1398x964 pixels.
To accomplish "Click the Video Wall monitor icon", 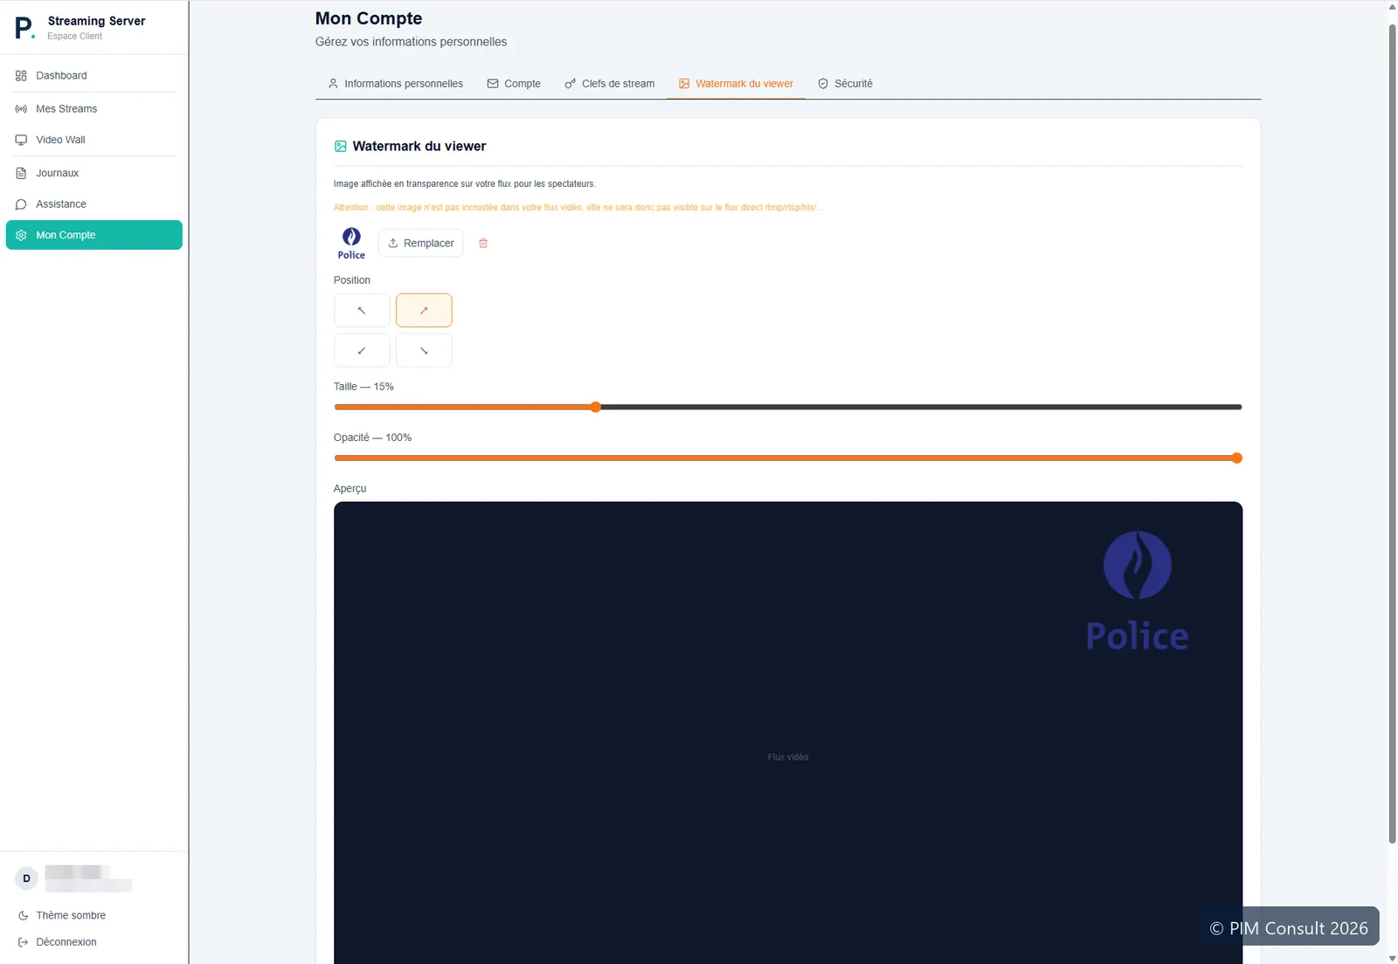I will 21,140.
